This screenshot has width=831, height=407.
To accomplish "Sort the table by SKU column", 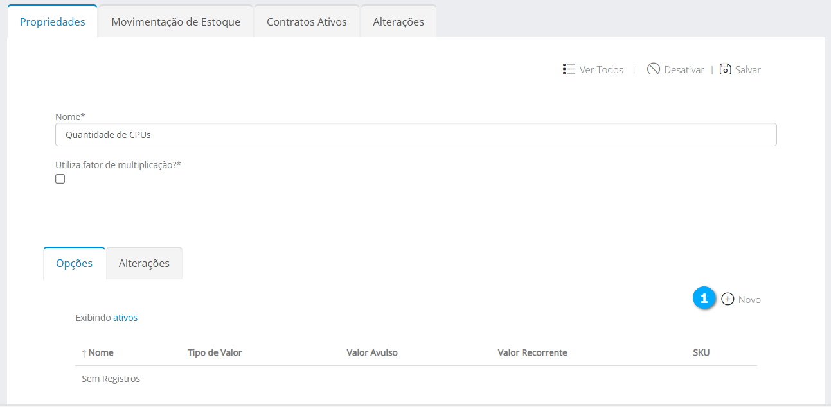I will (x=701, y=352).
